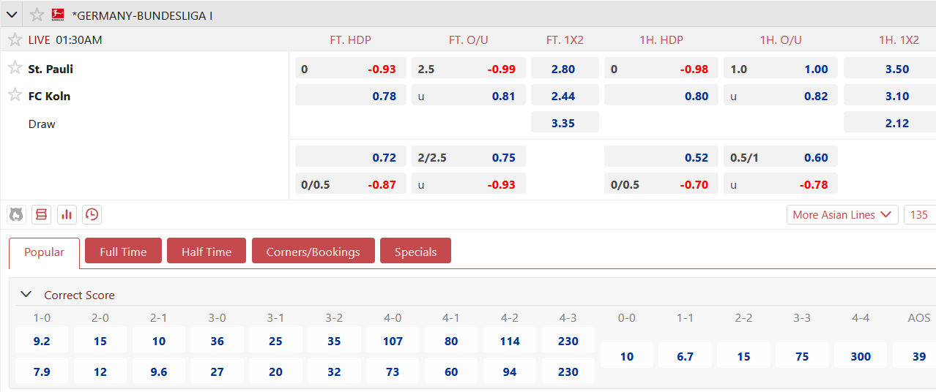936x392 pixels.
Task: Open the Corners/Bookings tab
Action: point(313,251)
